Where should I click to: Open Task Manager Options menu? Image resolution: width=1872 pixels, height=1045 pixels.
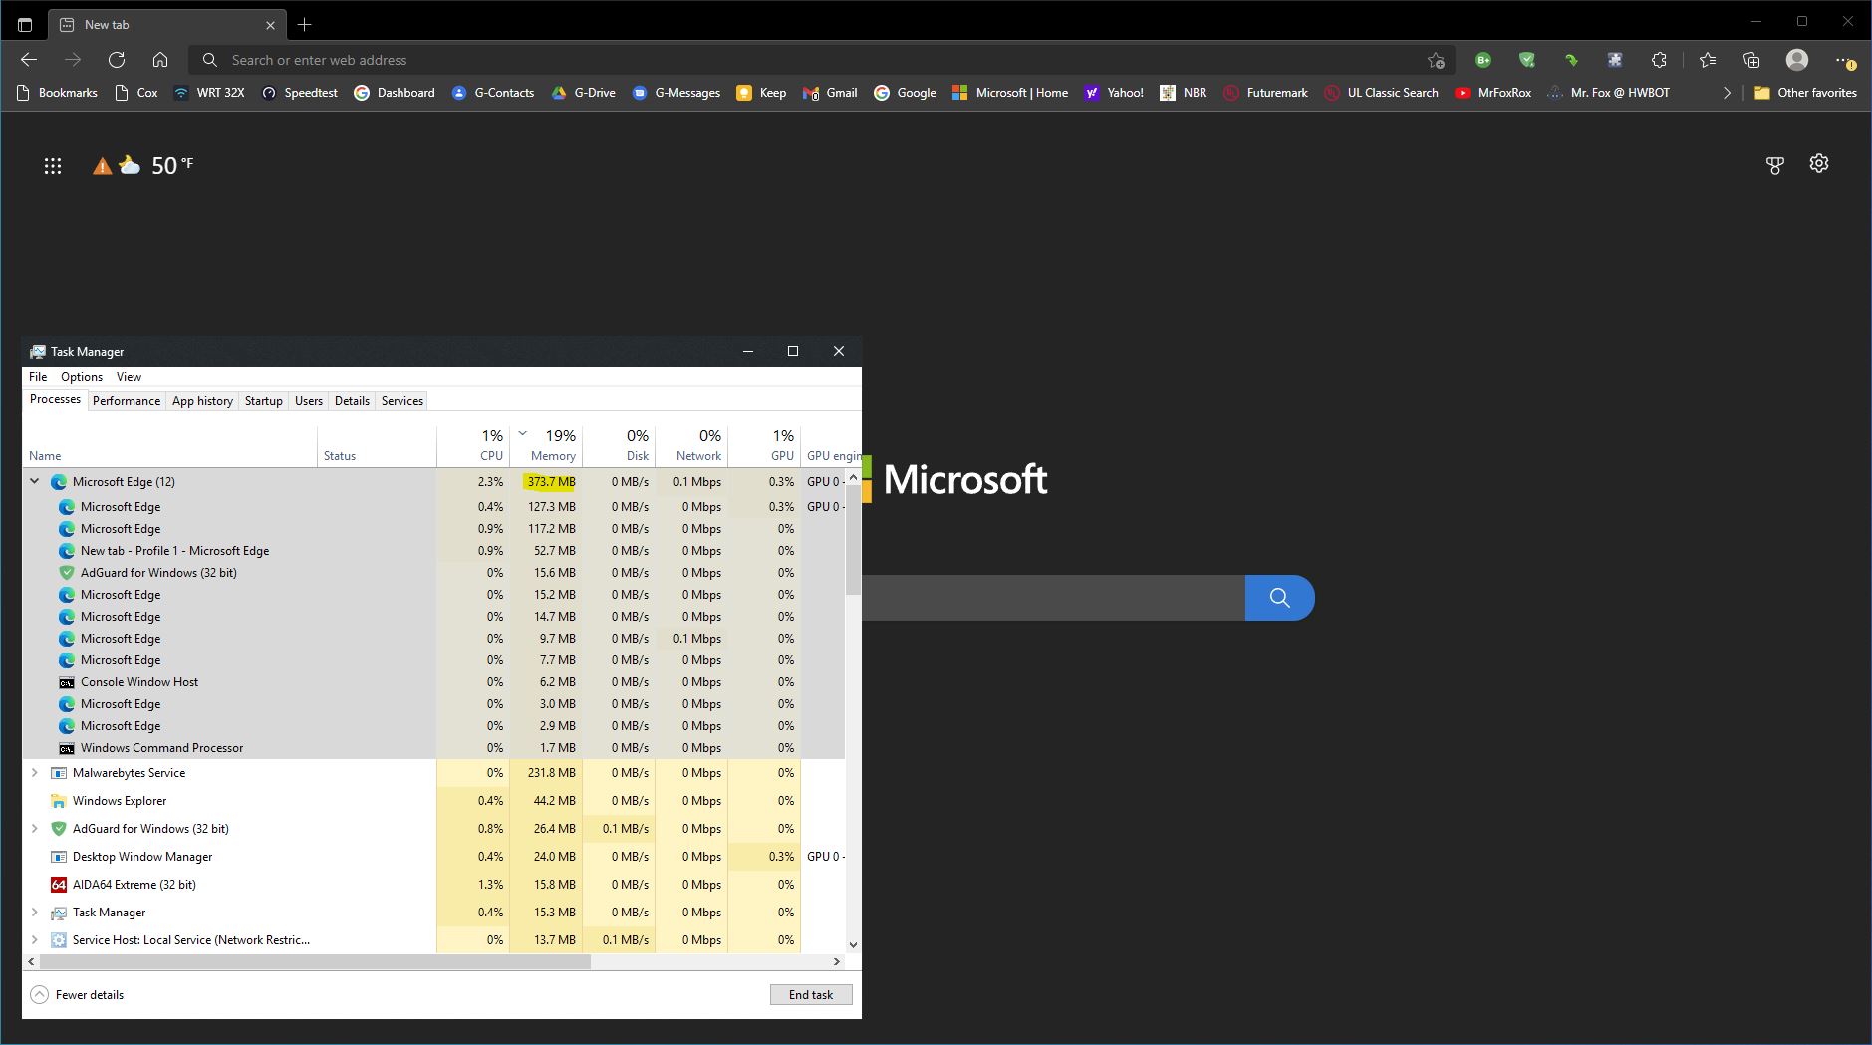[x=82, y=377]
